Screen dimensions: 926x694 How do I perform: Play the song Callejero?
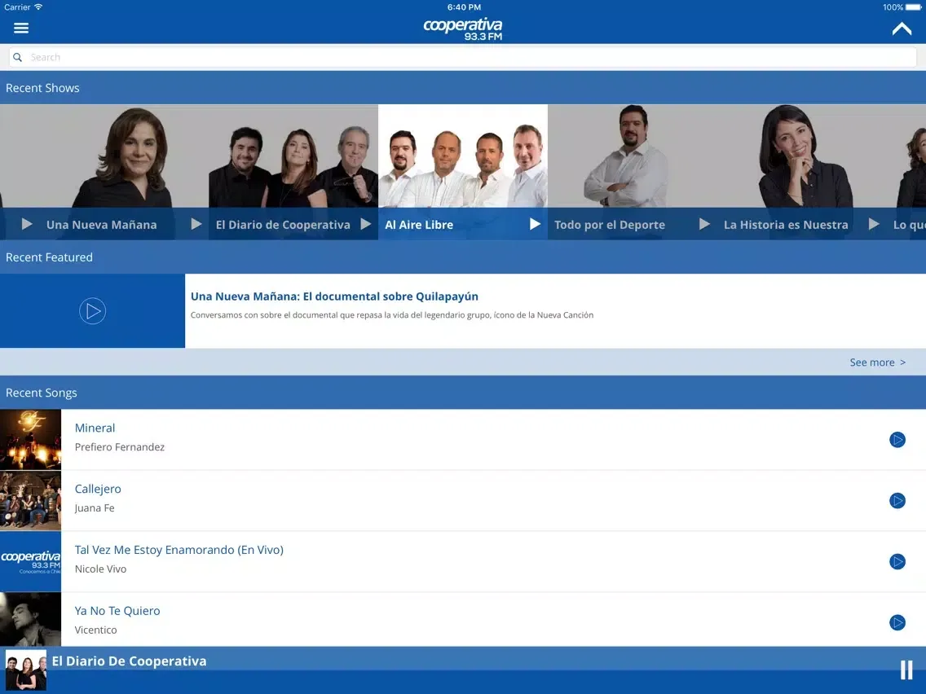point(897,500)
